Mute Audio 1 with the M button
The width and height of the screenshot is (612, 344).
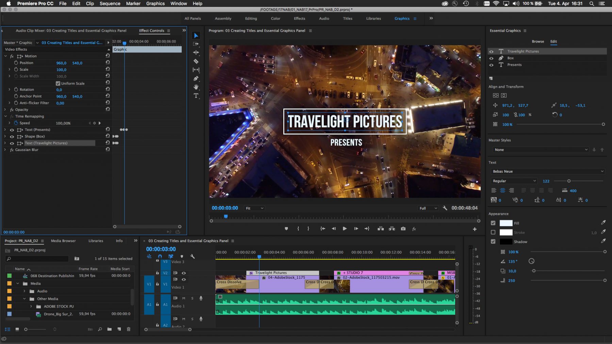pos(183,298)
